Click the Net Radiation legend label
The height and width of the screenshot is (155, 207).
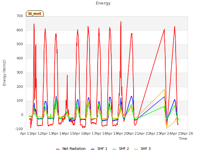[x=74, y=149]
